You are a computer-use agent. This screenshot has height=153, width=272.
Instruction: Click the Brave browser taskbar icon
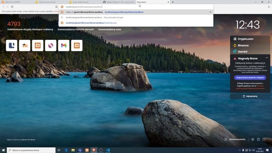coord(94,150)
